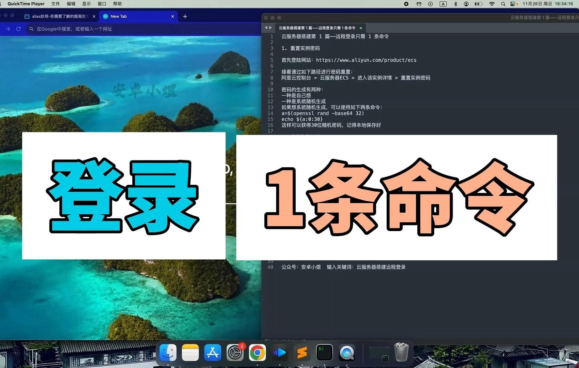This screenshot has width=579, height=368.
Task: Switch input source via the A icon
Action: [x=443, y=4]
